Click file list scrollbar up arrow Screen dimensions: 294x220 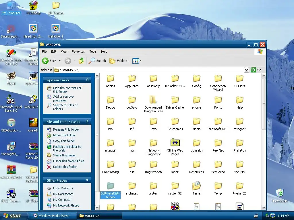point(264,76)
